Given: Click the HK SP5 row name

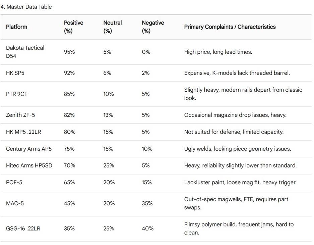Looking at the screenshot, I should (x=15, y=73).
